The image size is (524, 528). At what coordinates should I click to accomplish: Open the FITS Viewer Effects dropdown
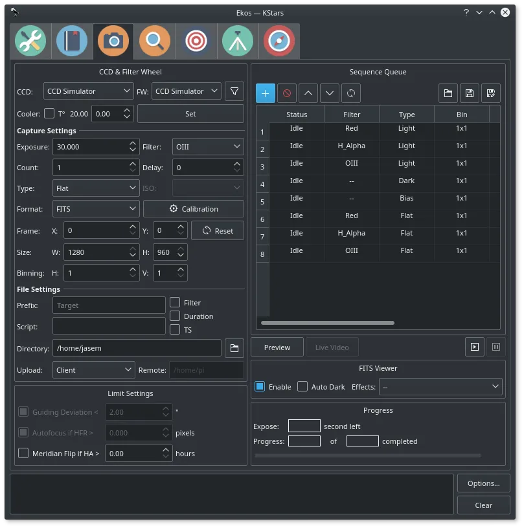click(440, 386)
